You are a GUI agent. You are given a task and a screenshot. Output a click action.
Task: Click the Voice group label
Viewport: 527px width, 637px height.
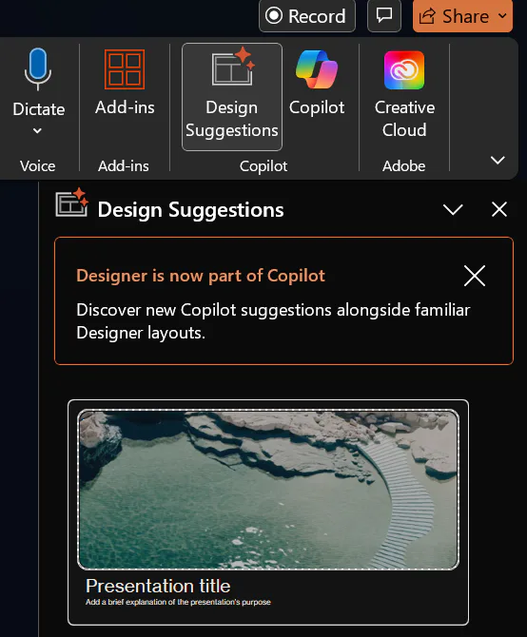(x=38, y=166)
